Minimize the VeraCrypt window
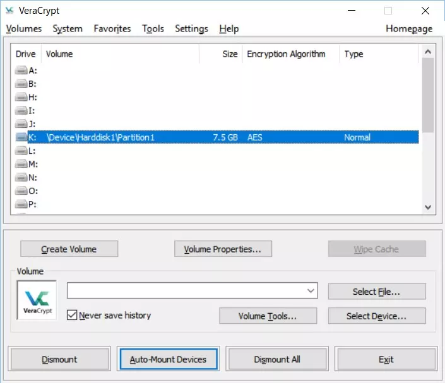The image size is (445, 383). click(x=352, y=11)
